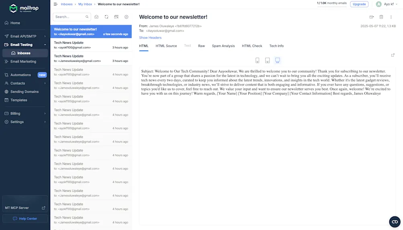Open the Spam Analysis tab

tap(223, 46)
